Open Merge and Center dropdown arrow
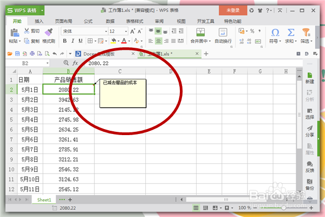The height and width of the screenshot is (217, 325). pos(210,41)
